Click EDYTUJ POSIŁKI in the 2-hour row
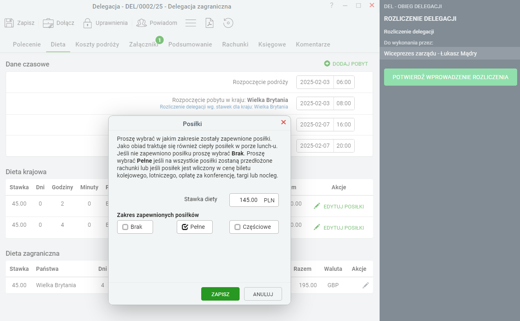This screenshot has width=520, height=321. pos(344,206)
